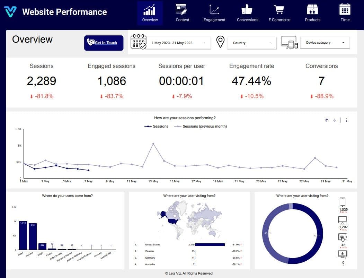This screenshot has height=278, width=364.
Task: Open the three-dot menu on the sessions chart
Action: tap(346, 120)
